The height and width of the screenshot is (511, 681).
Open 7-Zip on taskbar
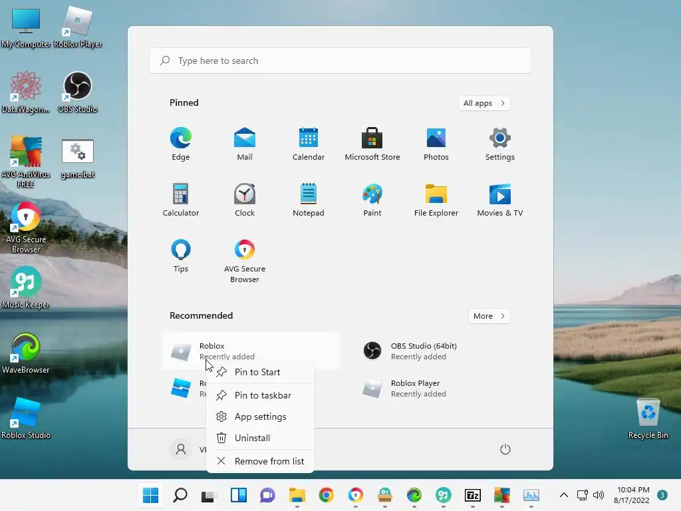pyautogui.click(x=473, y=495)
